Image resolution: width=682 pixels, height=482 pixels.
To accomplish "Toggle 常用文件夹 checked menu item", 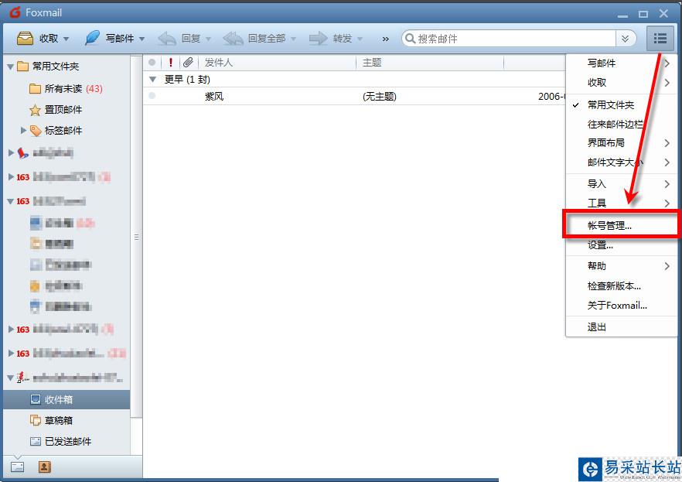I will click(621, 105).
